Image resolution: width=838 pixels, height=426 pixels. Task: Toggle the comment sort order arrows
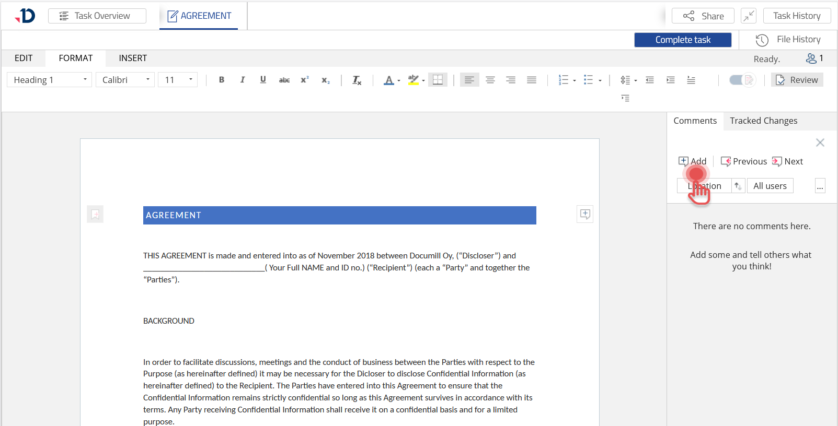coord(738,186)
